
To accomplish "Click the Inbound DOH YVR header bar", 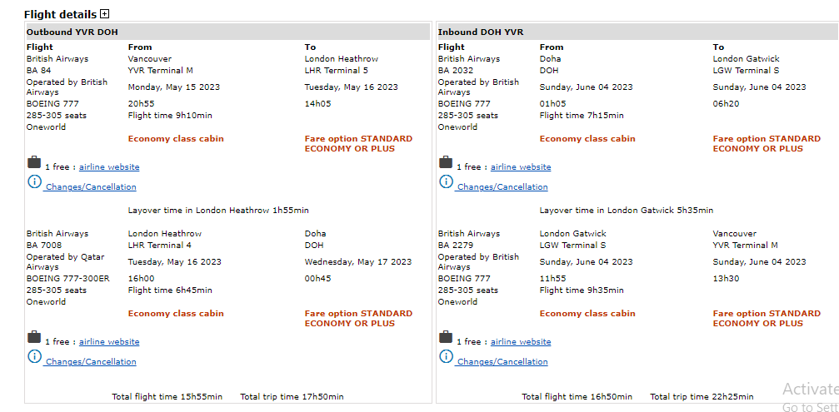I will [637, 32].
